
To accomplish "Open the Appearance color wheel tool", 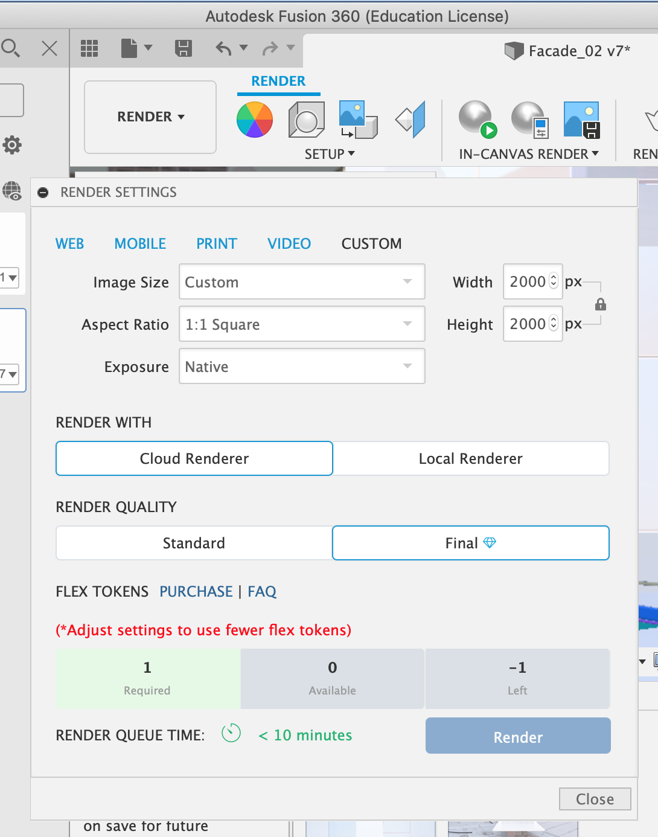I will click(255, 120).
